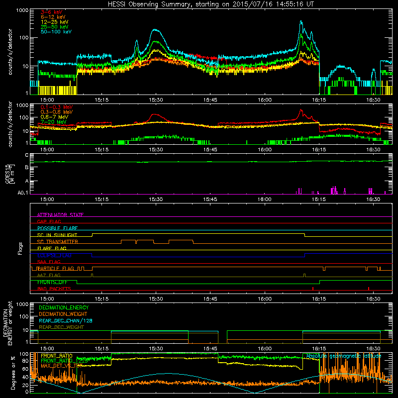
Task: Click the '15:30' tick under the keV panel
Action: point(156,100)
